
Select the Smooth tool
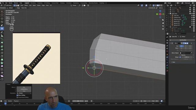[2, 66]
